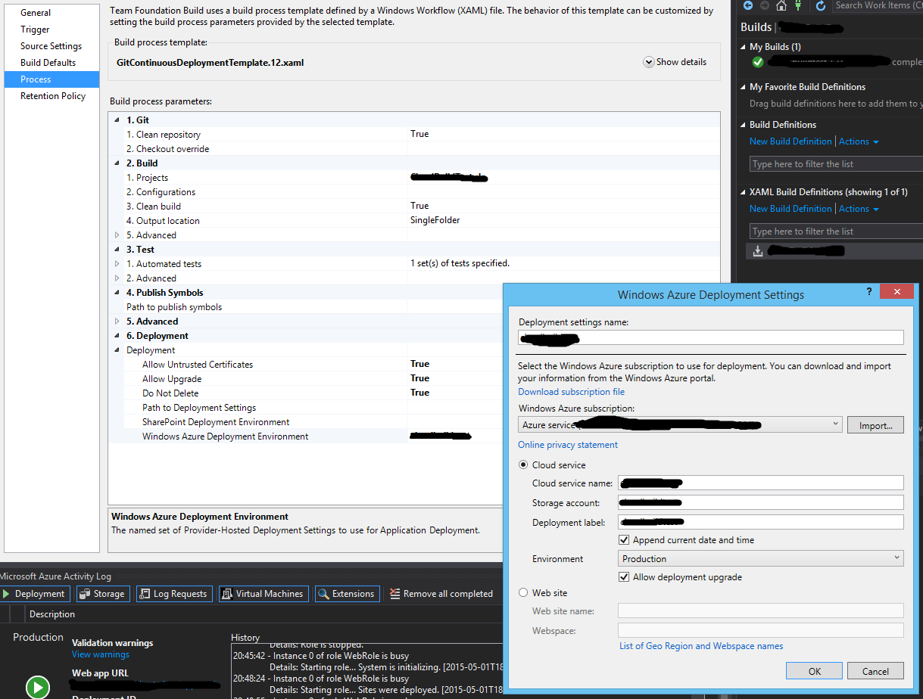
Task: Click the Deployment label field
Action: (x=761, y=522)
